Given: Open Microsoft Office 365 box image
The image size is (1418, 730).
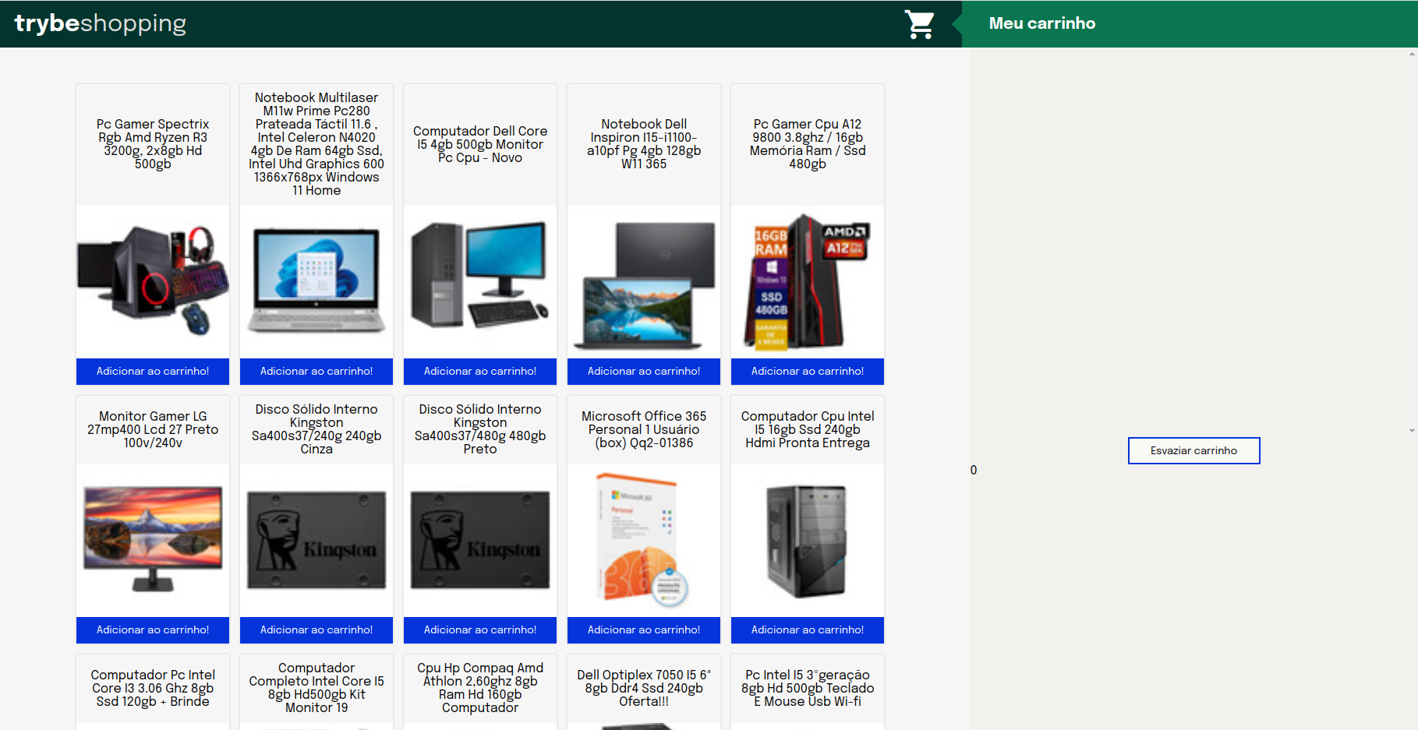Looking at the screenshot, I should (x=644, y=540).
